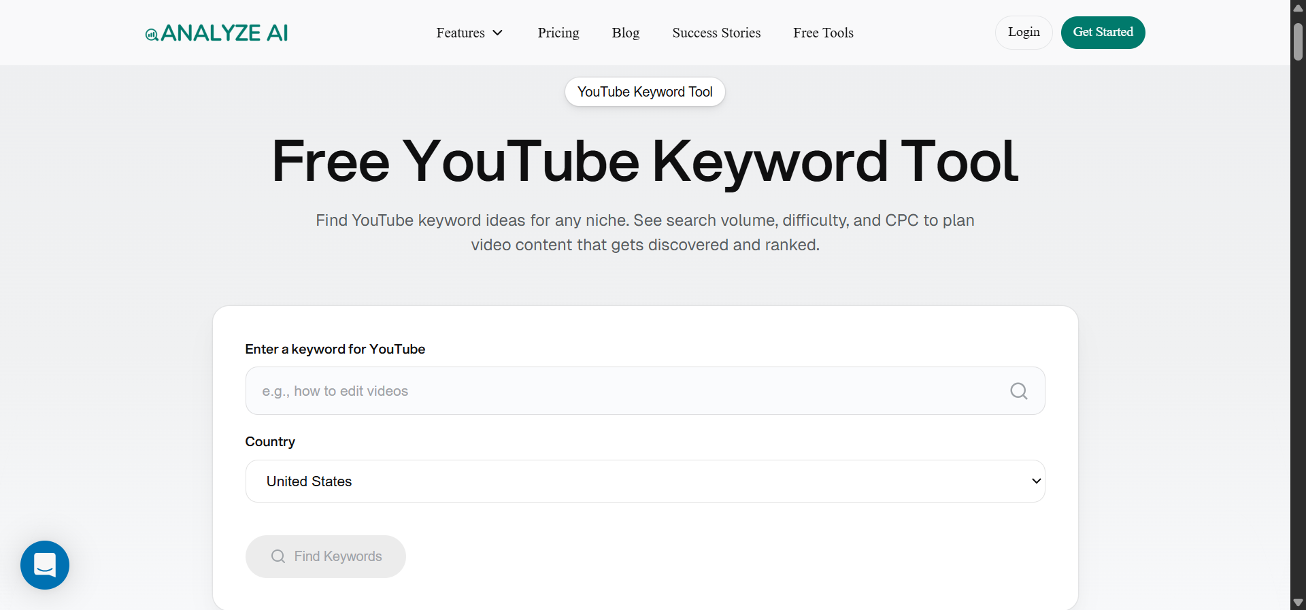Image resolution: width=1306 pixels, height=610 pixels.
Task: Click the Get Started button
Action: pos(1103,33)
